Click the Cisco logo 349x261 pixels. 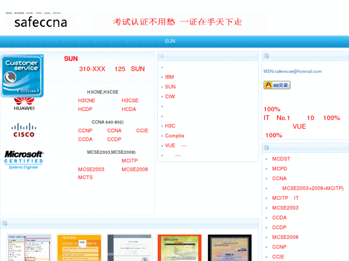24,130
